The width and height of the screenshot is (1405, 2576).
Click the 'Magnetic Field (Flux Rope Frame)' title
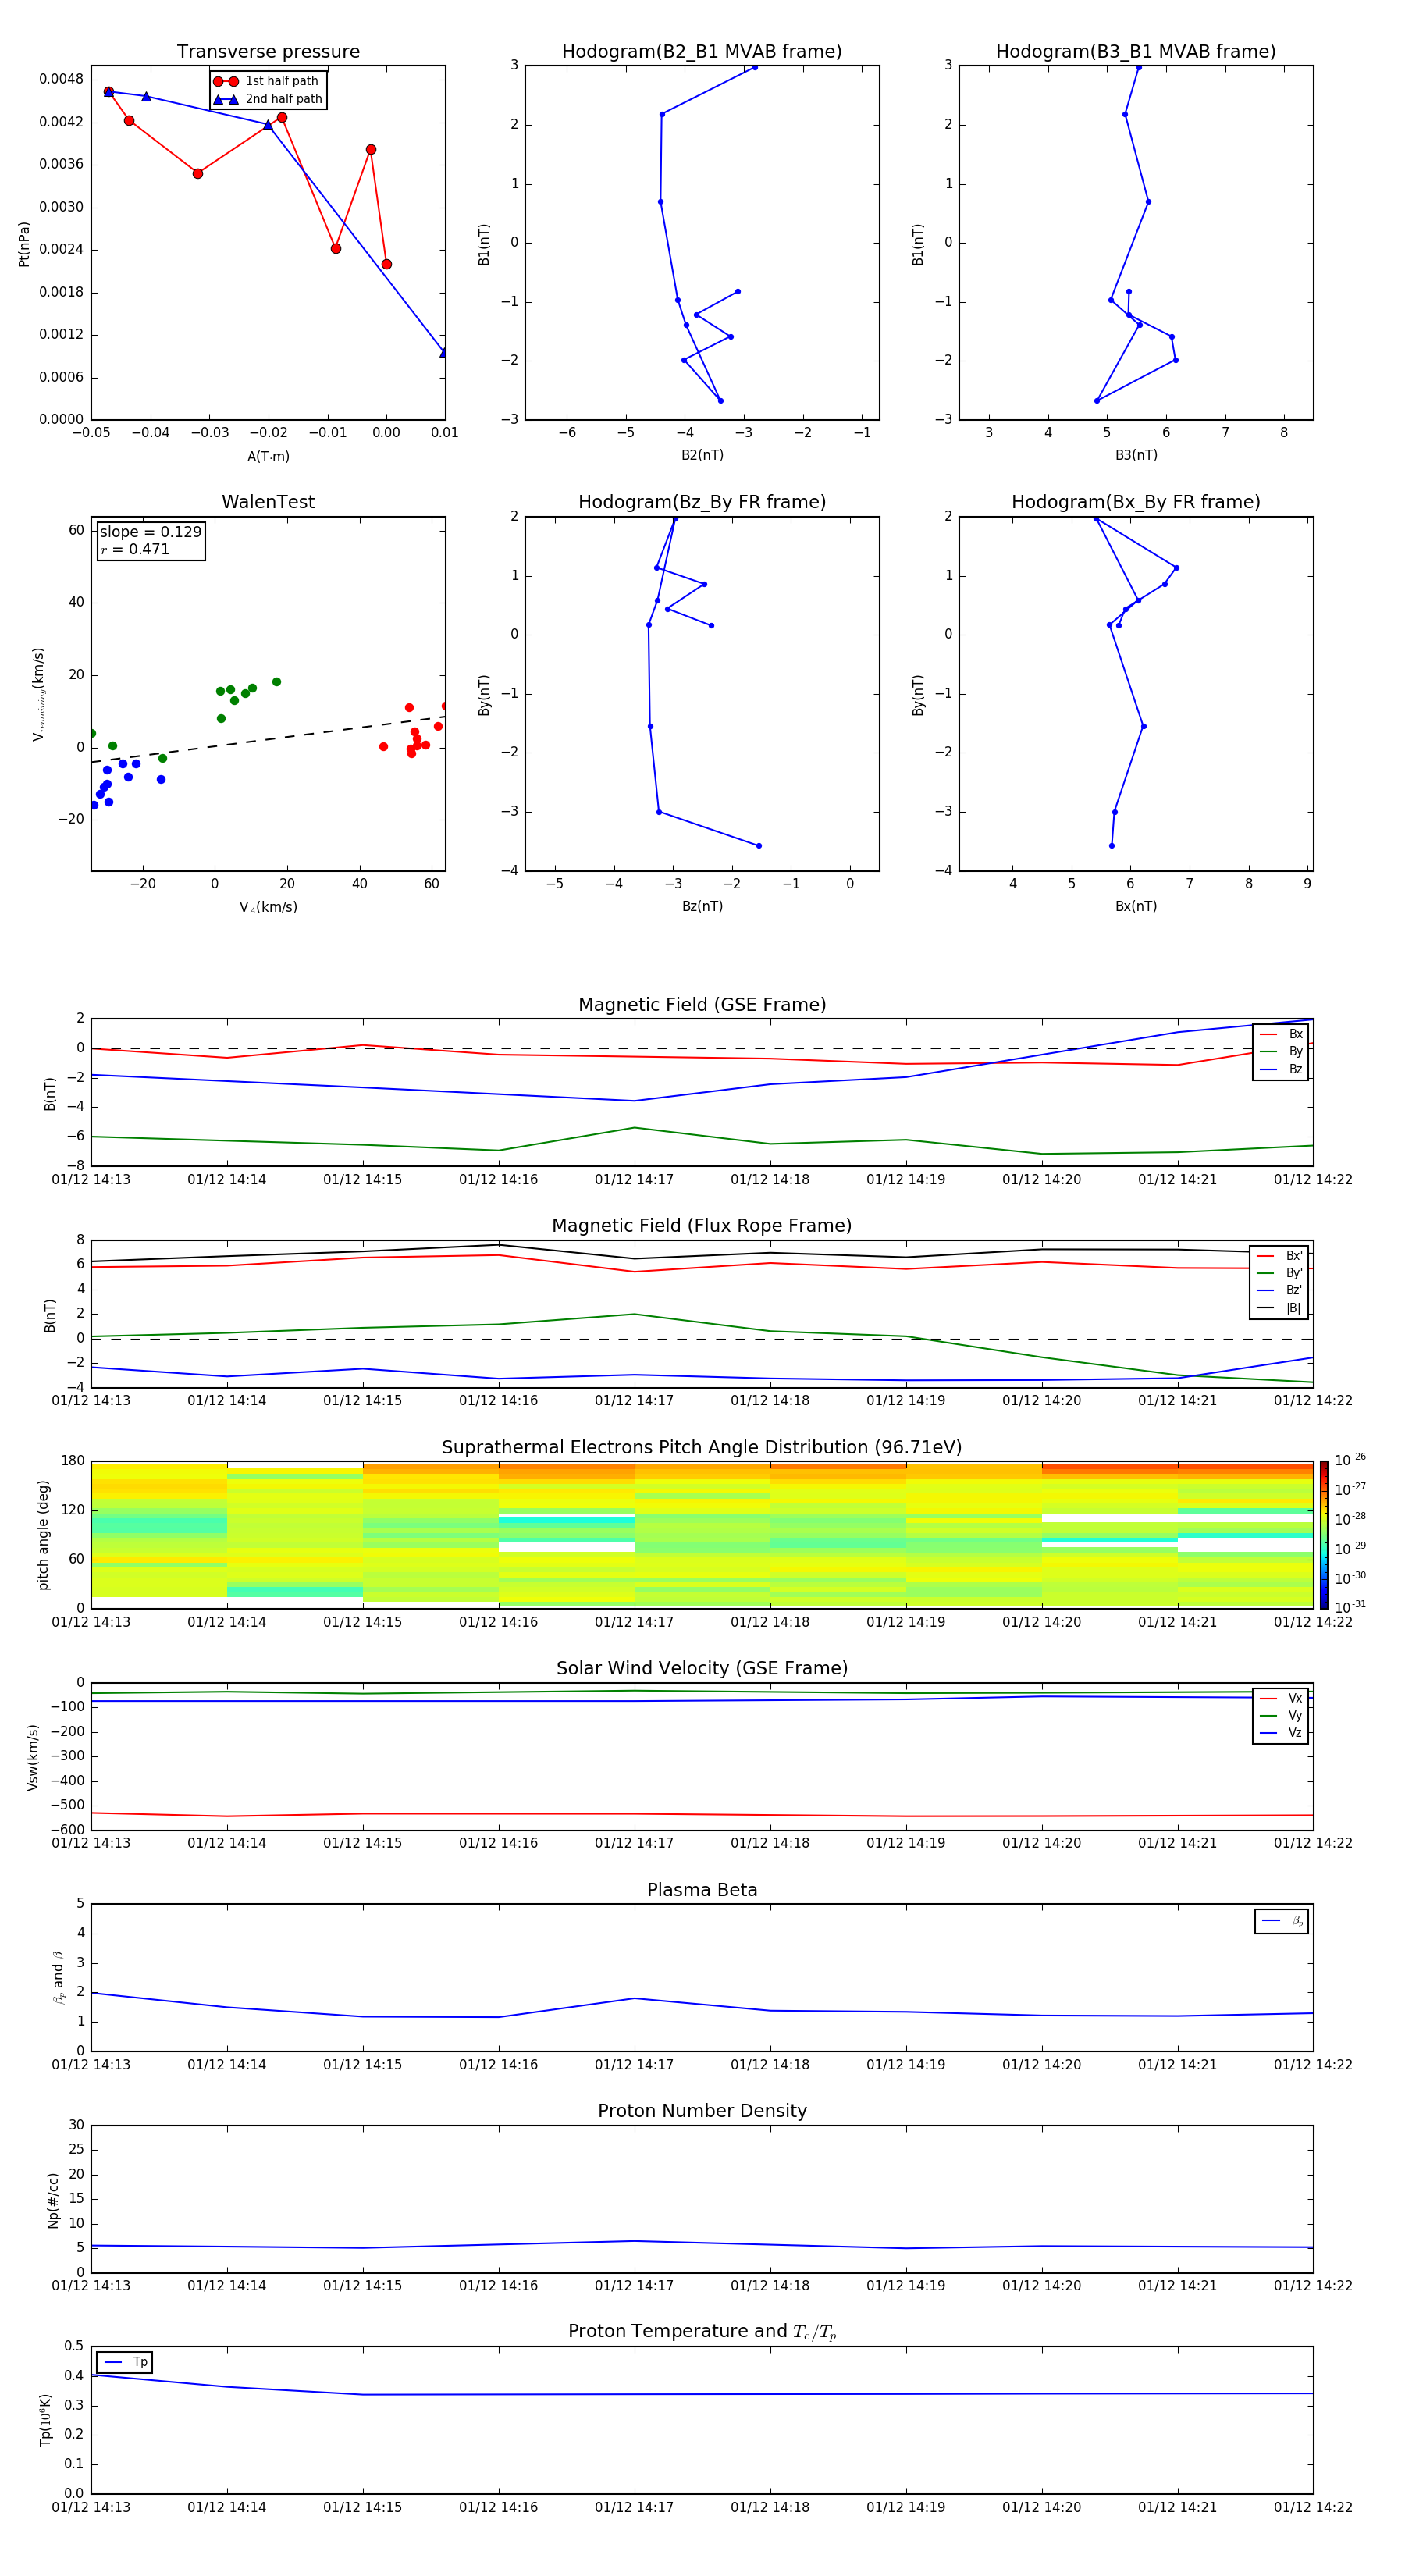tap(702, 1226)
